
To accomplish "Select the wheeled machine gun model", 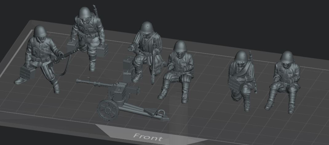I will 123,98.
